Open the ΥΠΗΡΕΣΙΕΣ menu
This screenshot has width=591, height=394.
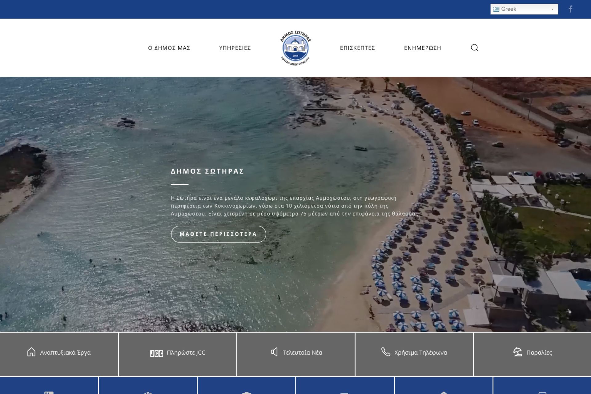tap(235, 48)
